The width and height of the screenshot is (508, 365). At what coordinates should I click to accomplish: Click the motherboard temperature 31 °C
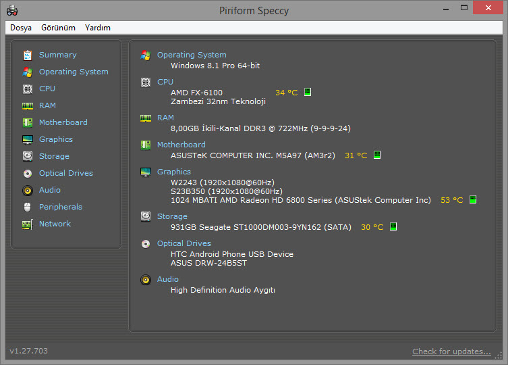(356, 155)
